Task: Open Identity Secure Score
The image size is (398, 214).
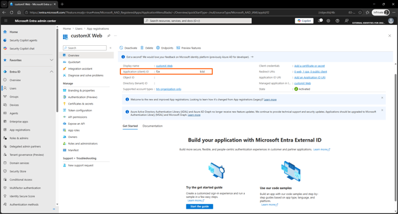Action: [22, 196]
